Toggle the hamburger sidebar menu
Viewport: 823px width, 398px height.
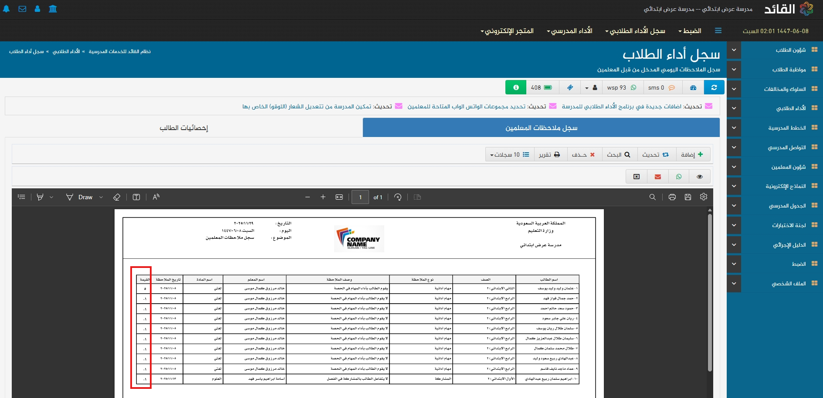click(x=718, y=30)
